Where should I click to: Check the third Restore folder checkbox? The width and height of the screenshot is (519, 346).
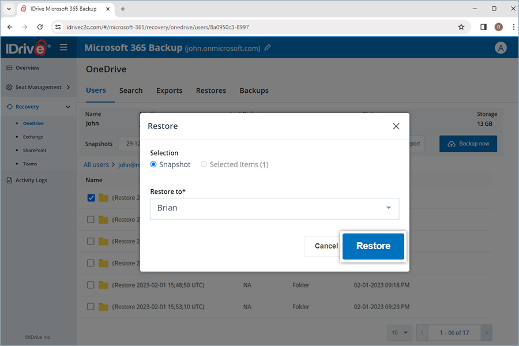(91, 242)
